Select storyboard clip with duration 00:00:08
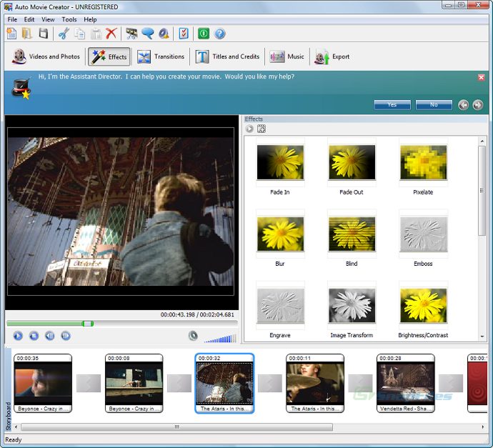 point(134,383)
